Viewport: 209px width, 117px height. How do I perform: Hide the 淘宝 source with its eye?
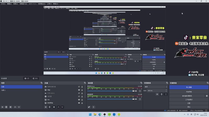(x=79, y=90)
